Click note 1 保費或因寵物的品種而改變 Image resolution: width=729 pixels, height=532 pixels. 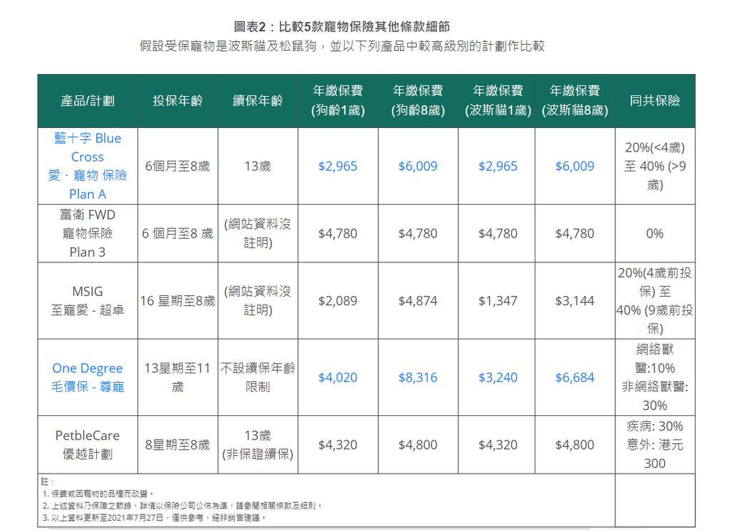pos(98,494)
